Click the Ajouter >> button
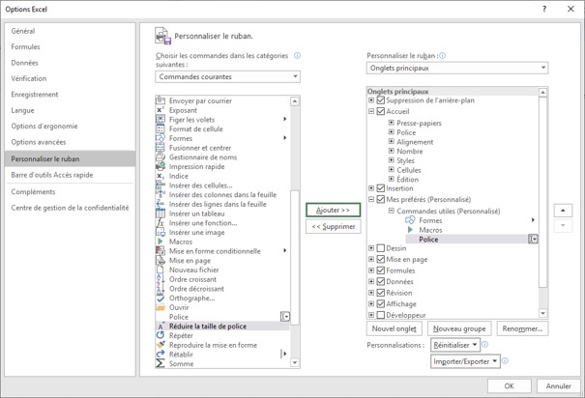Viewport: 585px width, 398px height. click(333, 210)
